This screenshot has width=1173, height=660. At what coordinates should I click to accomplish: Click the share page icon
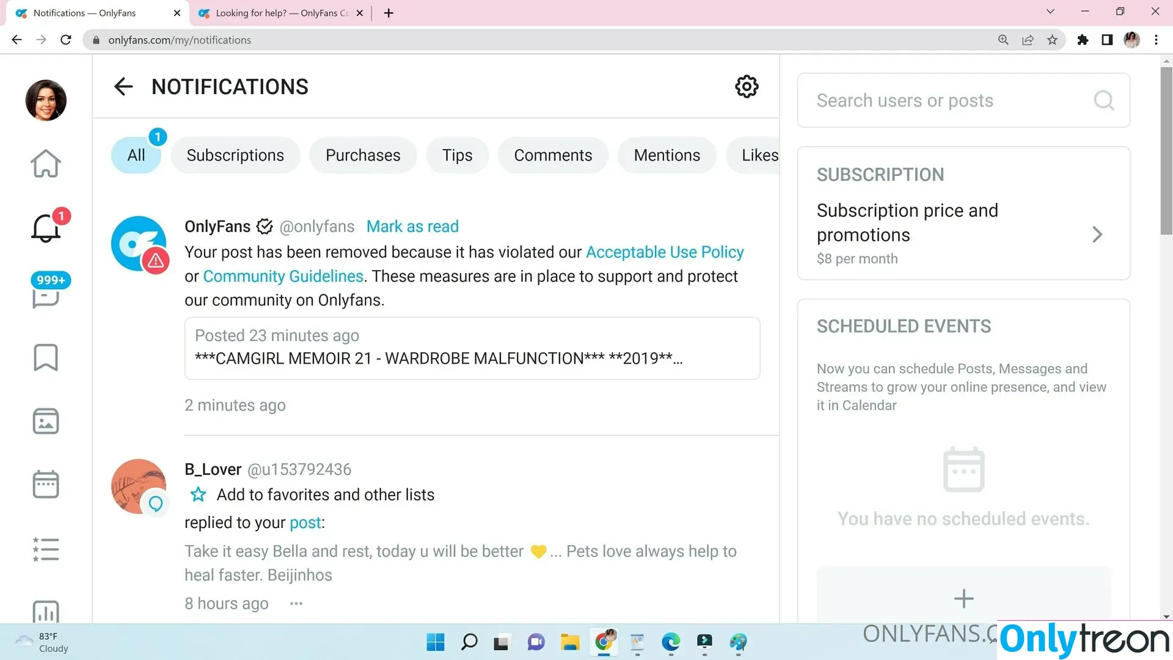(x=1028, y=40)
